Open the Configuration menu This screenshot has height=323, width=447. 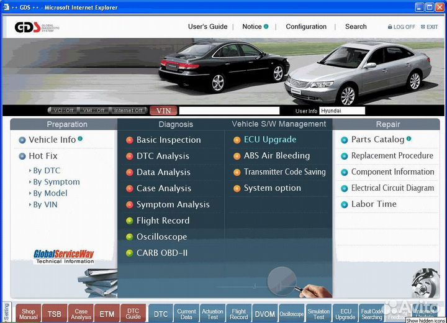tap(306, 27)
